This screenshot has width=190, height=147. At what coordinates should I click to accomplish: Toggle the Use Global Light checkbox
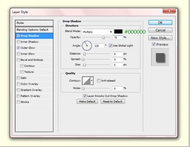click(110, 45)
